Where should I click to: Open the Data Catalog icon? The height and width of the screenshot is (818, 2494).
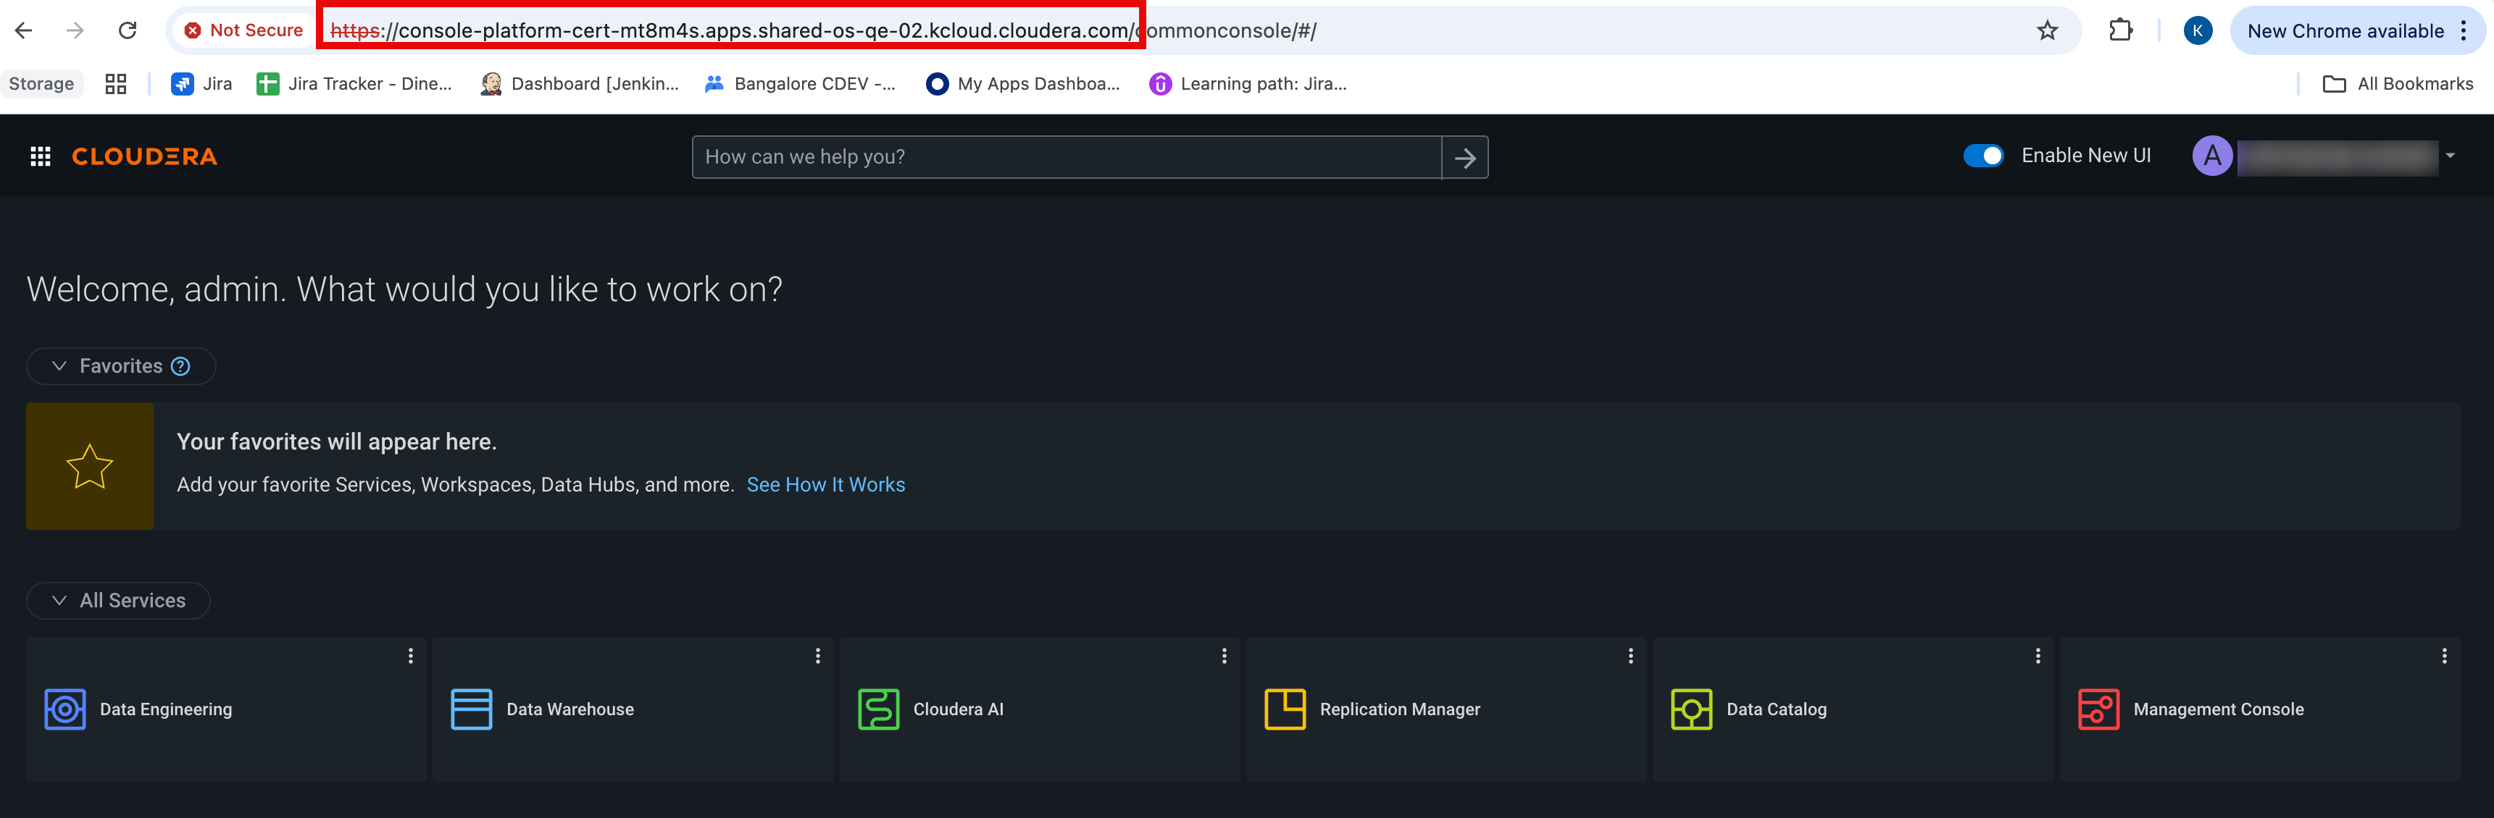click(1691, 709)
